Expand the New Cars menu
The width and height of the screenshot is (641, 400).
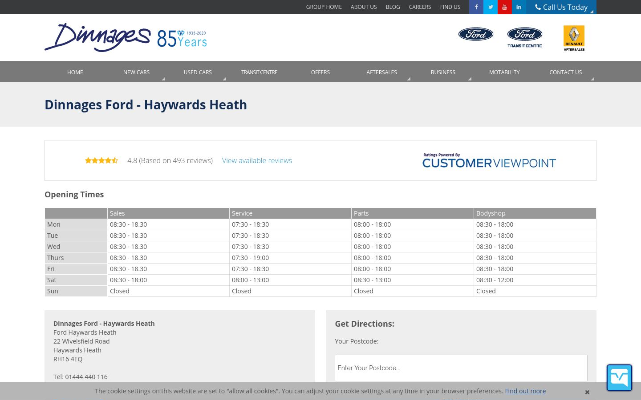click(x=136, y=72)
